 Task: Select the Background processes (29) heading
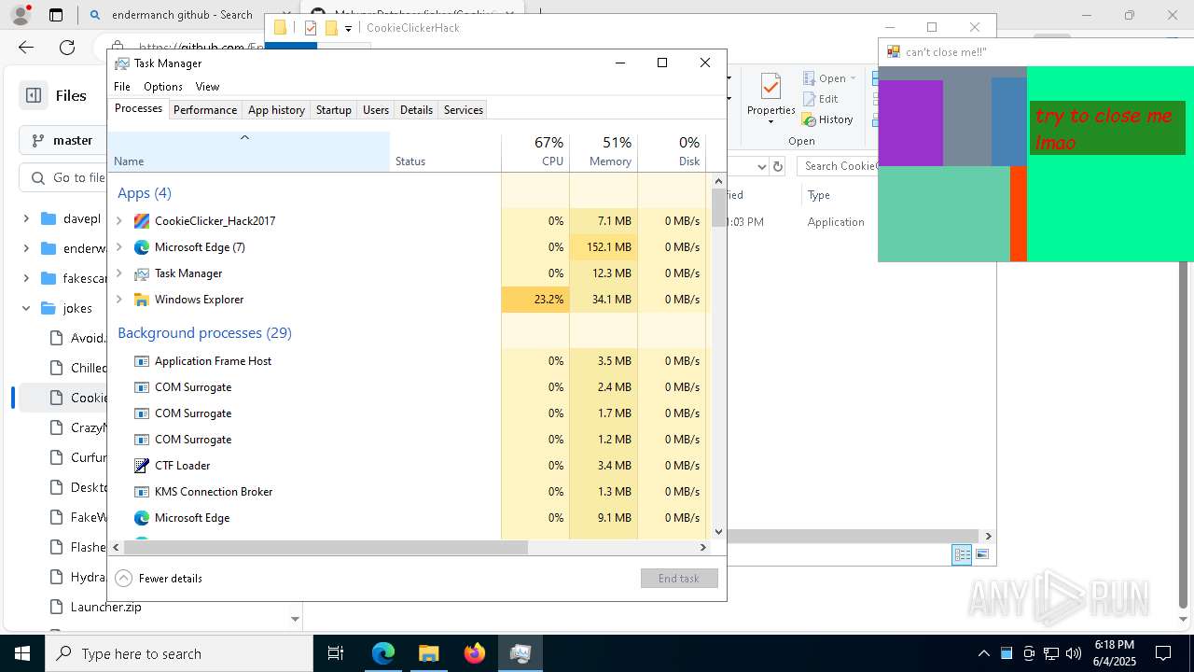point(204,333)
